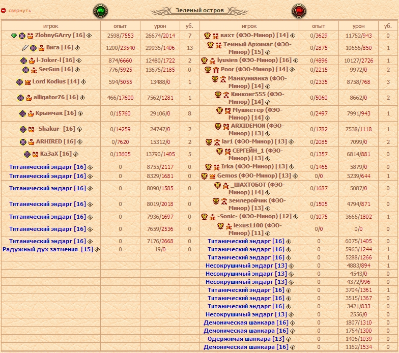Open player profile -Shakur- [16]

[56, 129]
